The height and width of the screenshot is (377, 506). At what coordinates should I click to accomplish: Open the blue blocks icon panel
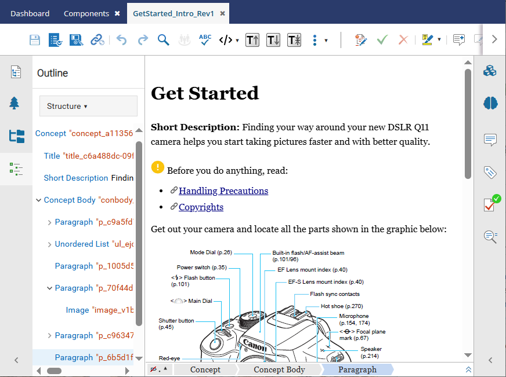pos(490,71)
